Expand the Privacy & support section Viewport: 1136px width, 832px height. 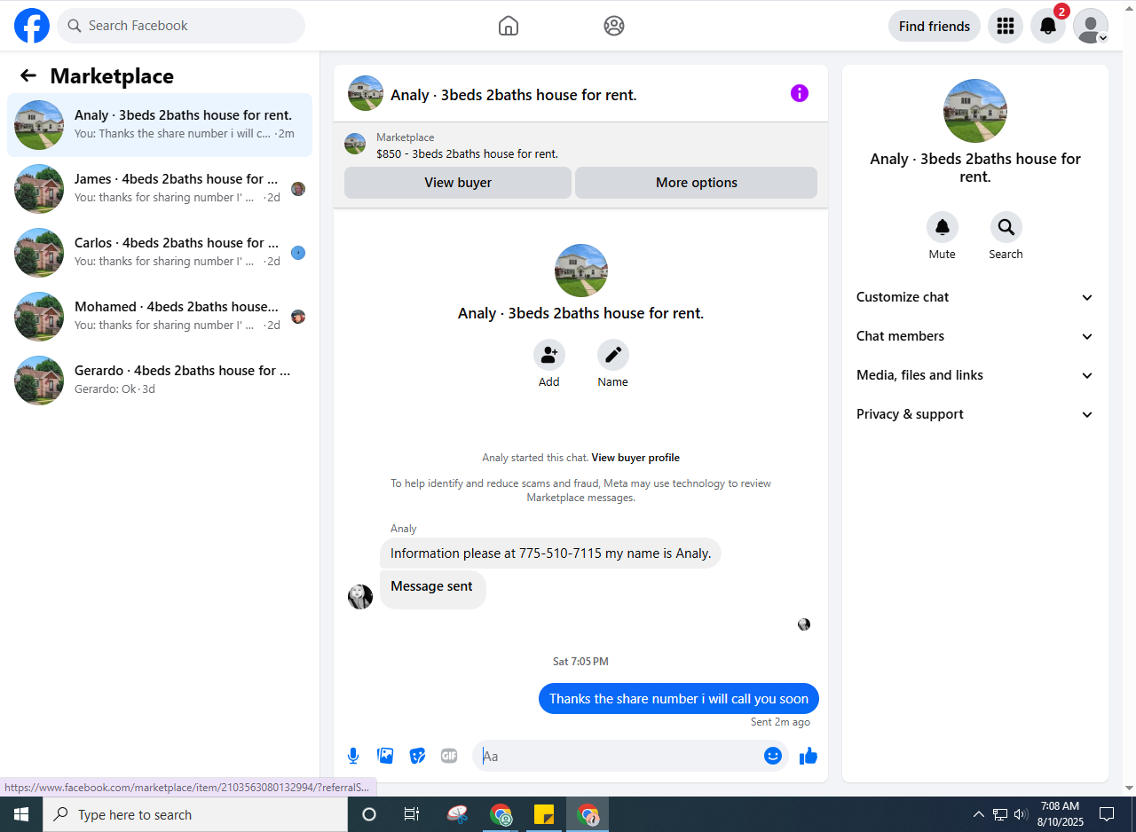[975, 414]
